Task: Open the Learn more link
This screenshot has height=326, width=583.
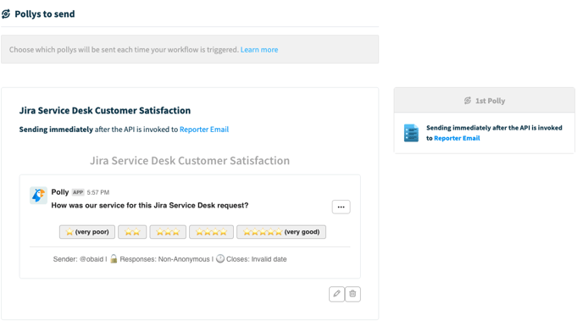Action: [x=259, y=49]
